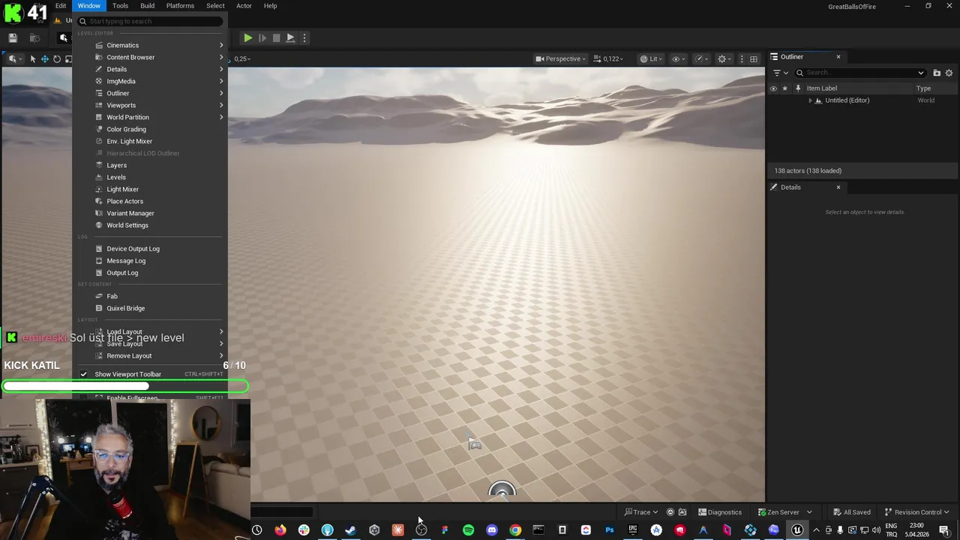The height and width of the screenshot is (540, 960).
Task: Click the Outliner pin column header
Action: pos(798,88)
